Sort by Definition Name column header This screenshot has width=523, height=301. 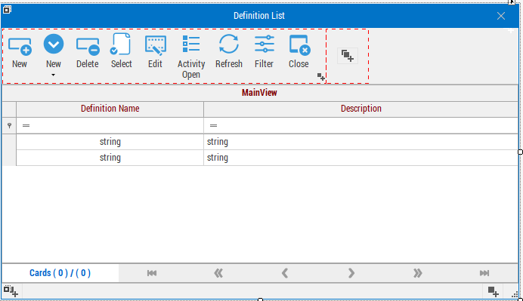110,109
